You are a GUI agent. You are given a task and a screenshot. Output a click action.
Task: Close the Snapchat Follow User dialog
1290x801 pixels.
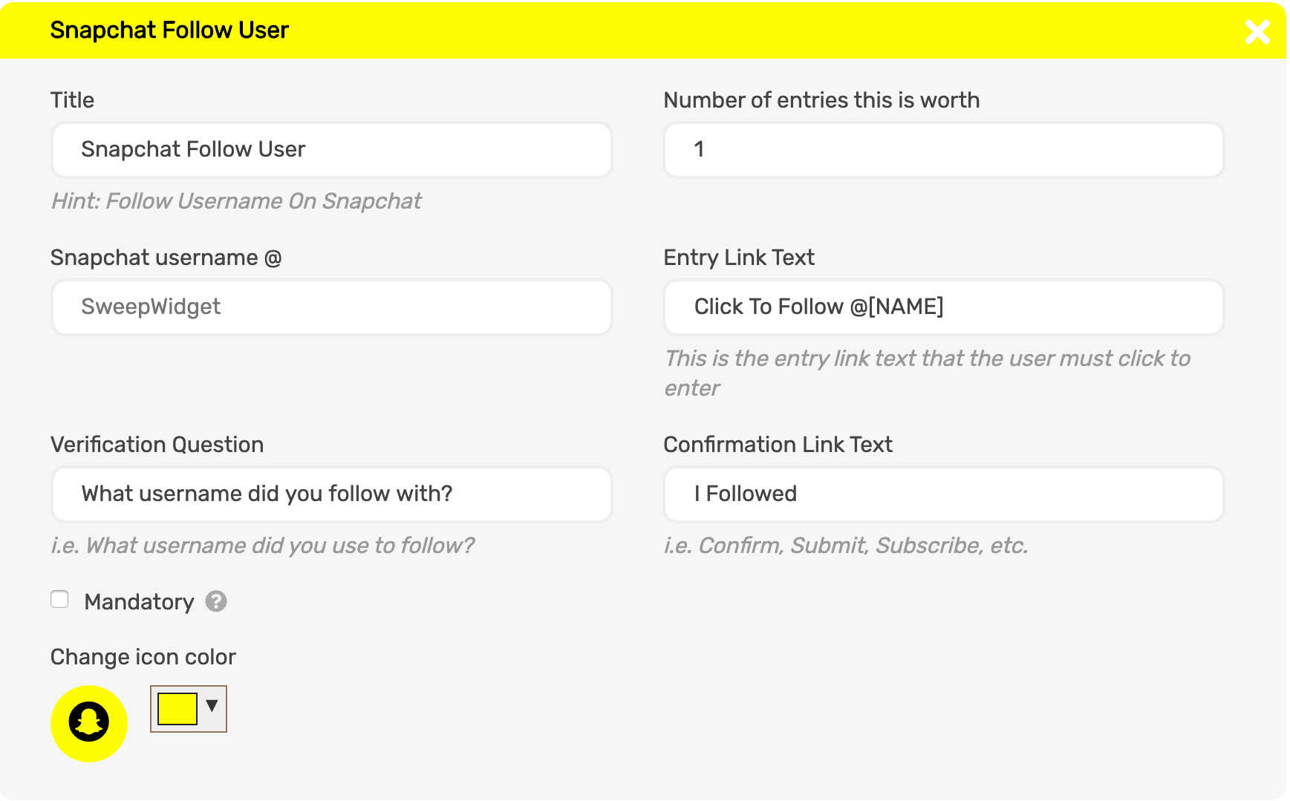click(x=1257, y=32)
